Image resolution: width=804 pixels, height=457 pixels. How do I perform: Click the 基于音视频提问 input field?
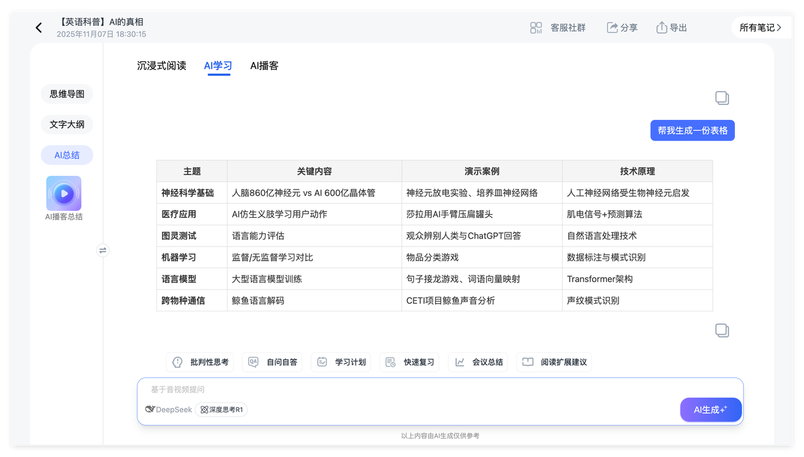point(408,390)
